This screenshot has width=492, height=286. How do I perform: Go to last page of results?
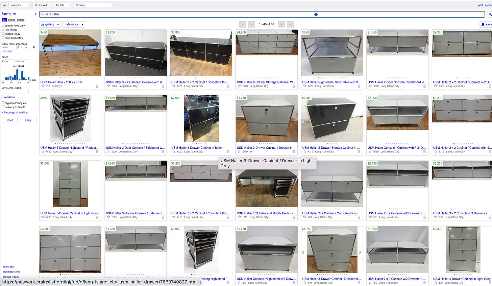coord(290,24)
